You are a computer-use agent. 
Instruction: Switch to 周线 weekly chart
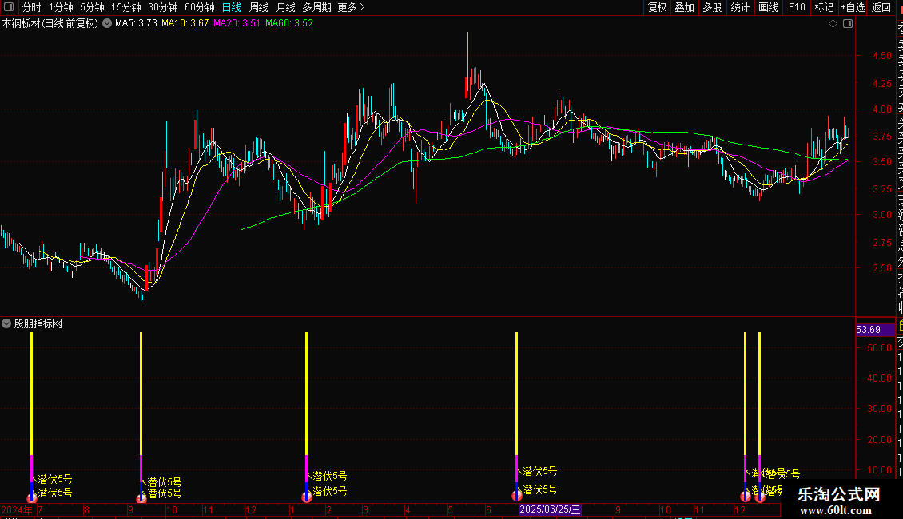point(259,7)
